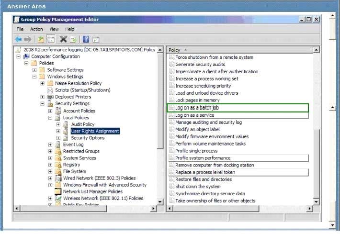
Task: Expand the Audit Policy node
Action: tap(58, 124)
